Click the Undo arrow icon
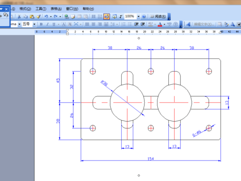This screenshot has height=181, width=241. click(46, 16)
